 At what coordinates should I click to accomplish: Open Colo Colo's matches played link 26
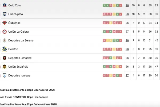point(127,5)
